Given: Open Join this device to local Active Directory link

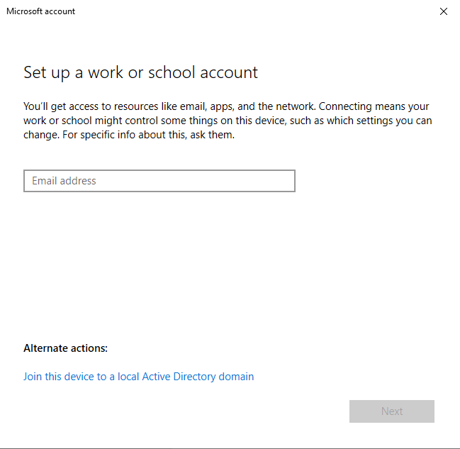Looking at the screenshot, I should (138, 377).
